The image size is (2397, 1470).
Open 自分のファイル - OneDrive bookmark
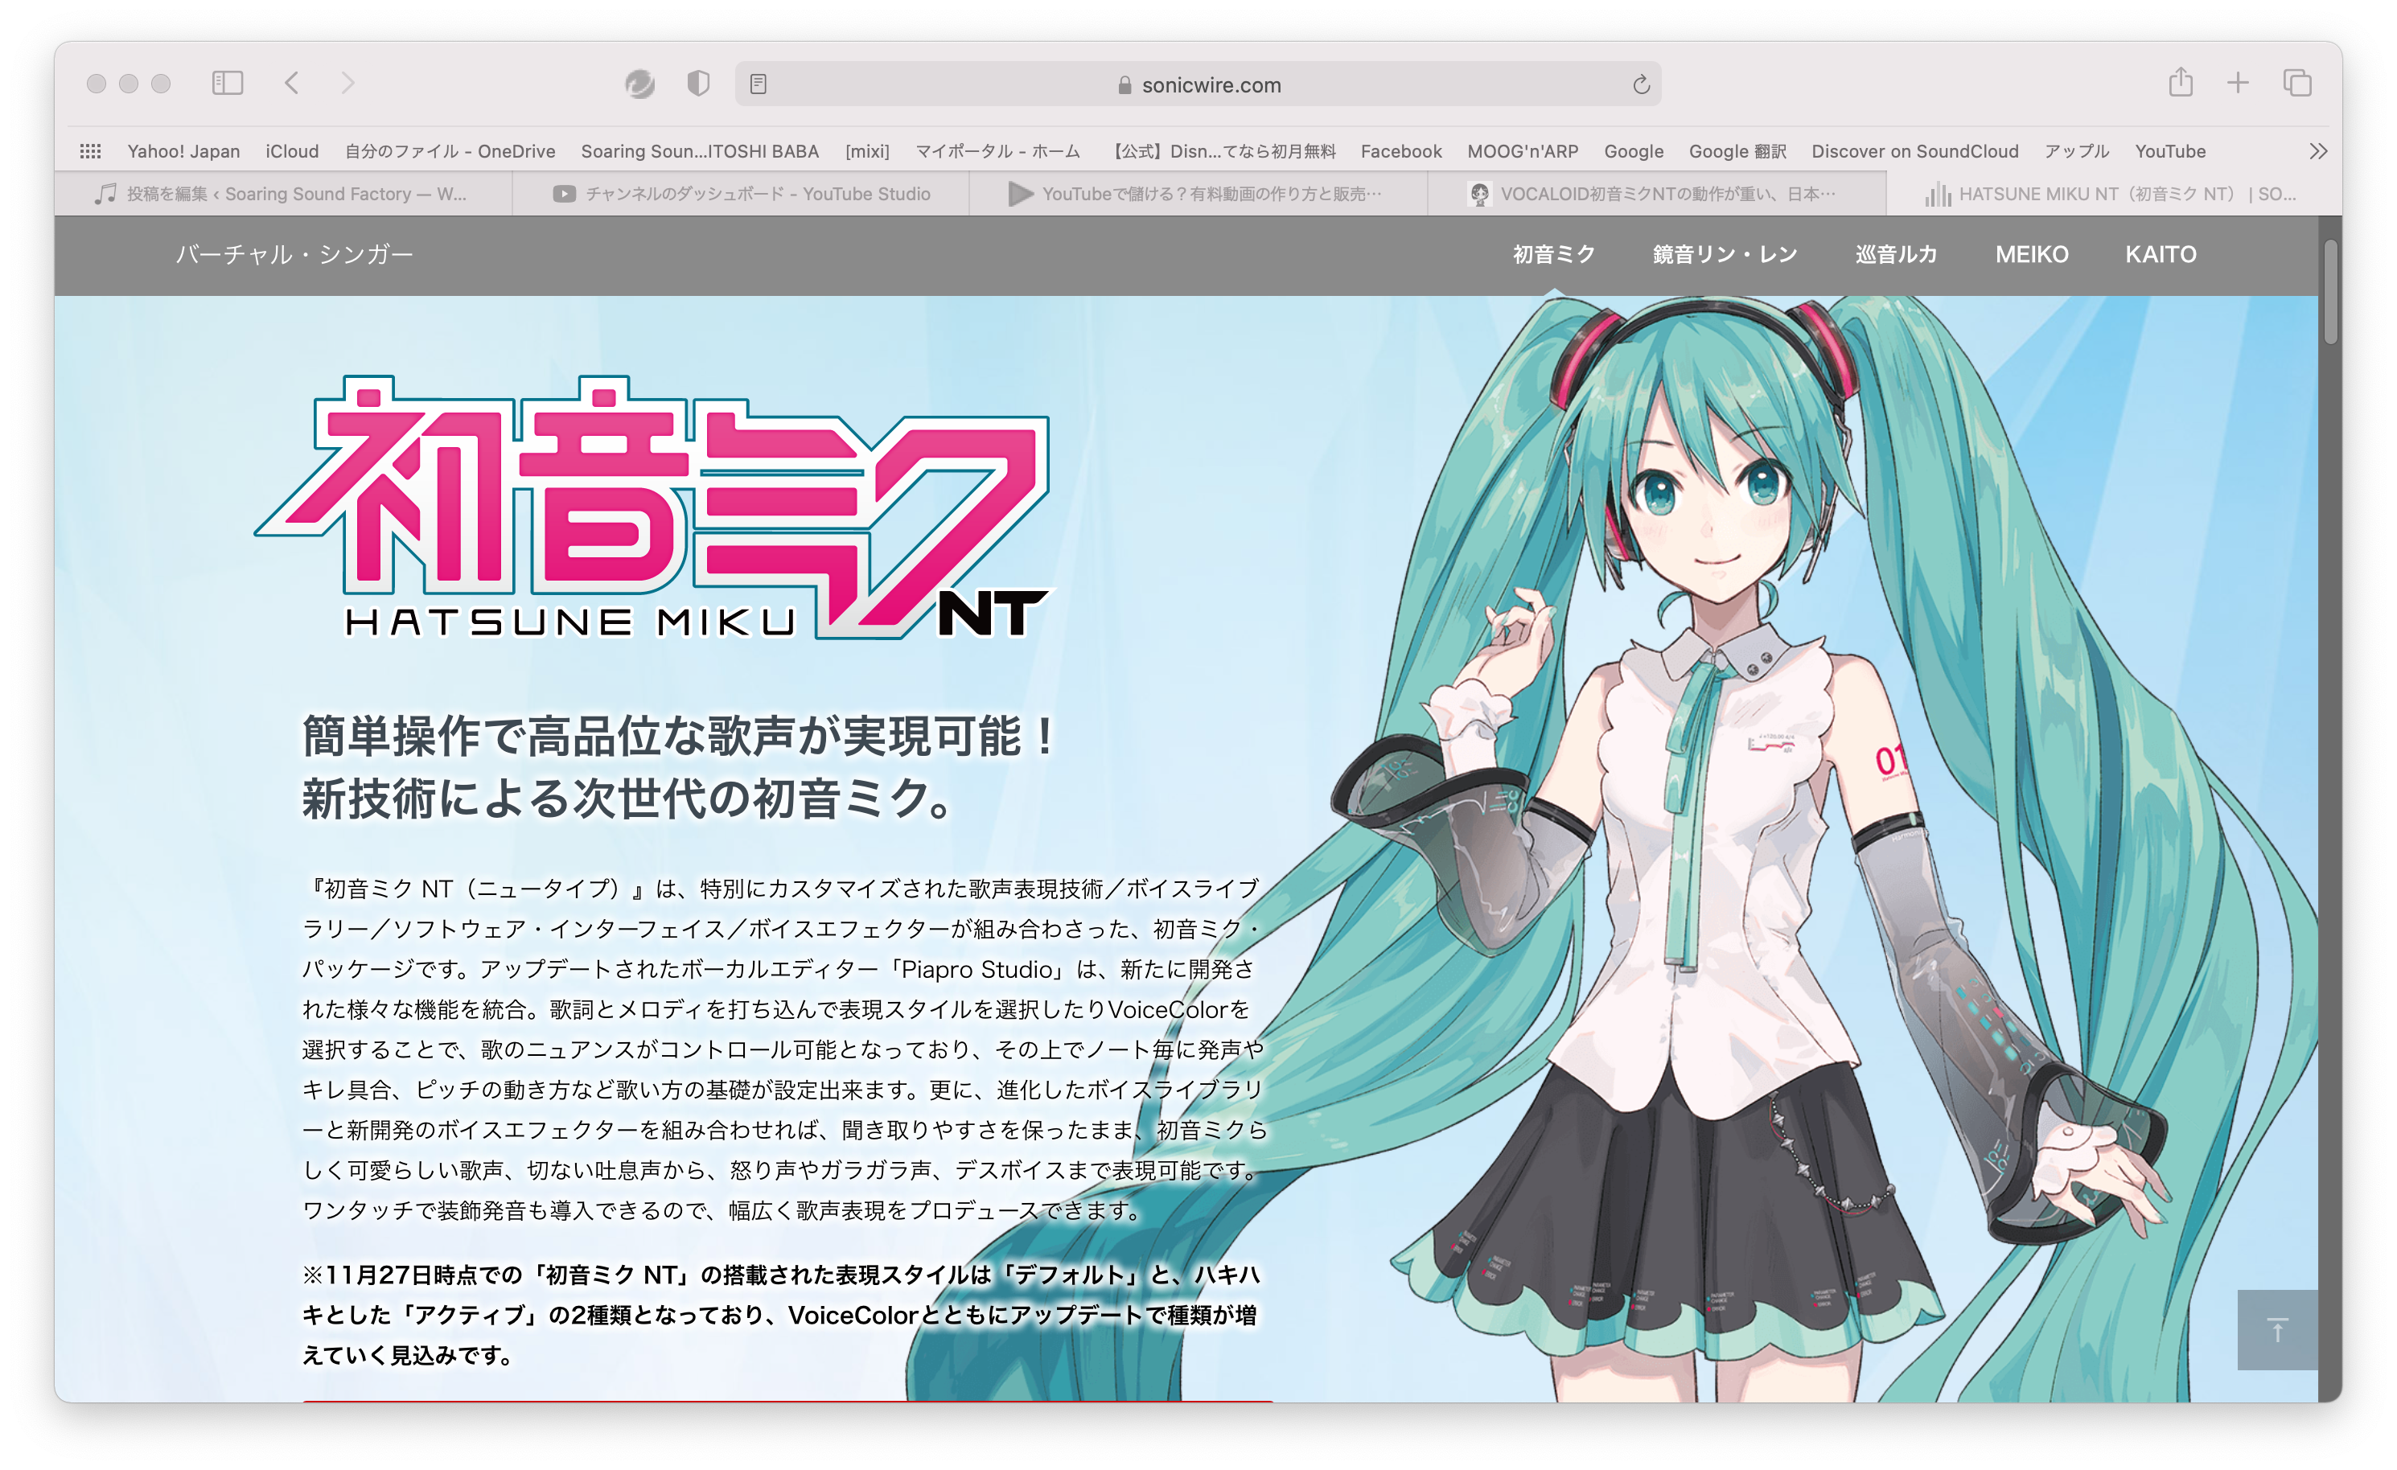(x=450, y=151)
